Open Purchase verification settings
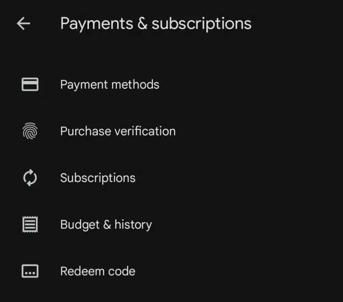Viewport: 343px width, 302px height. [133, 131]
